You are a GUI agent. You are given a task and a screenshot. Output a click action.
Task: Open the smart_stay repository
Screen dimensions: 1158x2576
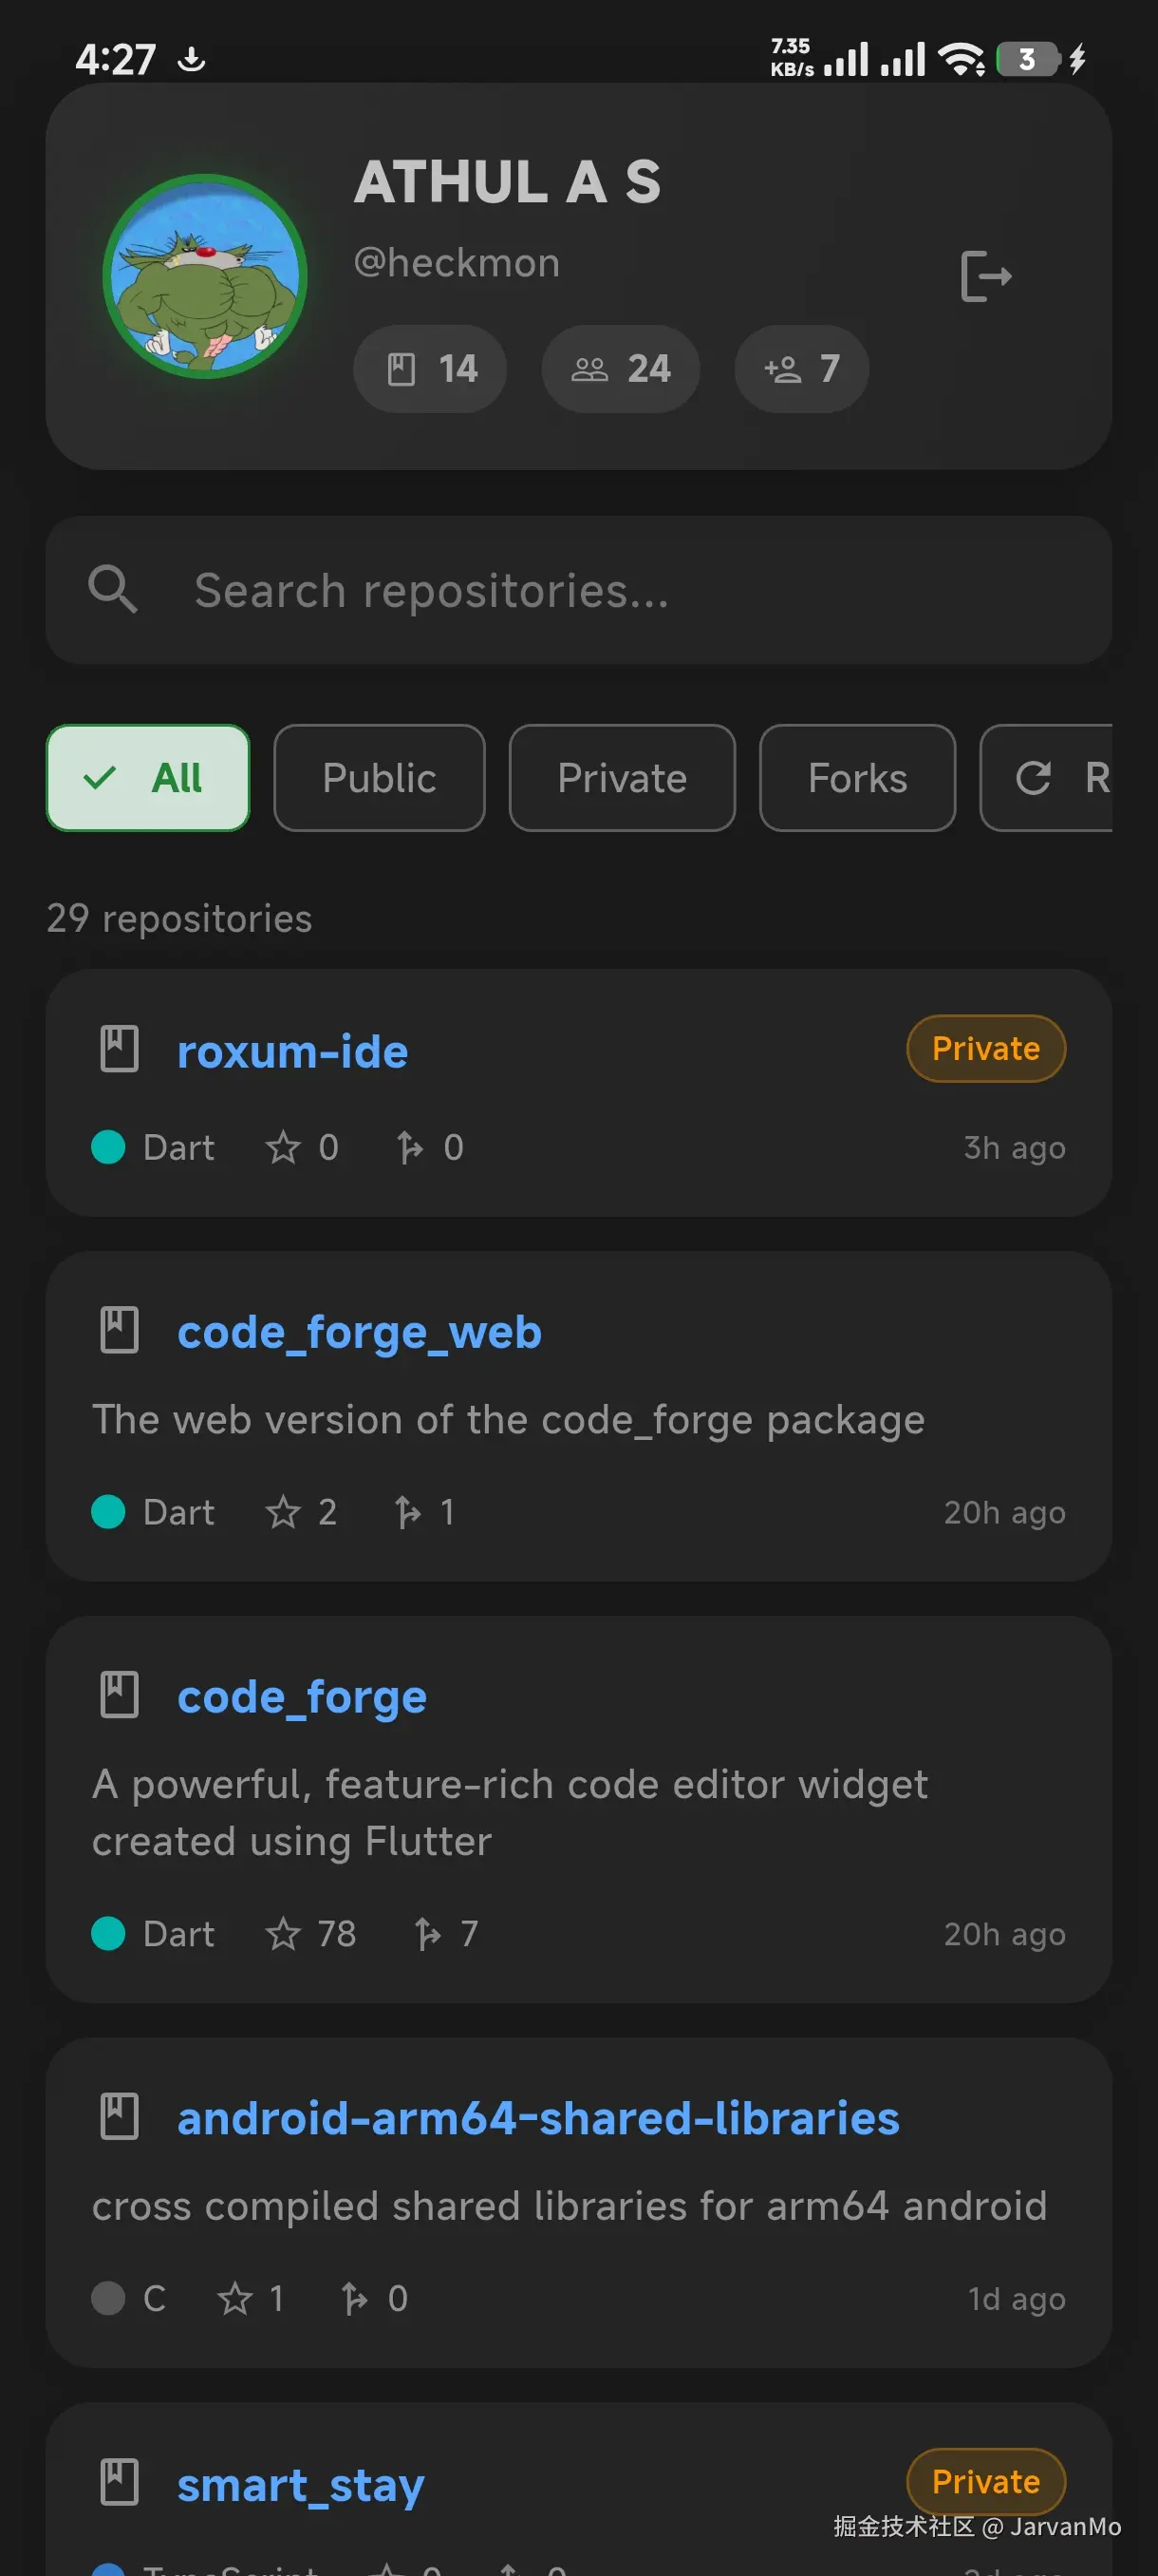click(x=301, y=2485)
